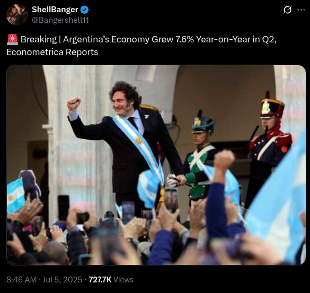Click the blue verified checkmark badge
Viewport: 310px width, 293px height.
point(84,10)
